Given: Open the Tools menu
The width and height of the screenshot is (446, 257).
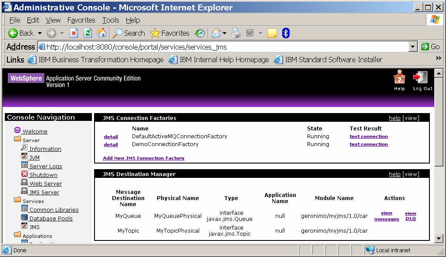Looking at the screenshot, I should pos(111,20).
